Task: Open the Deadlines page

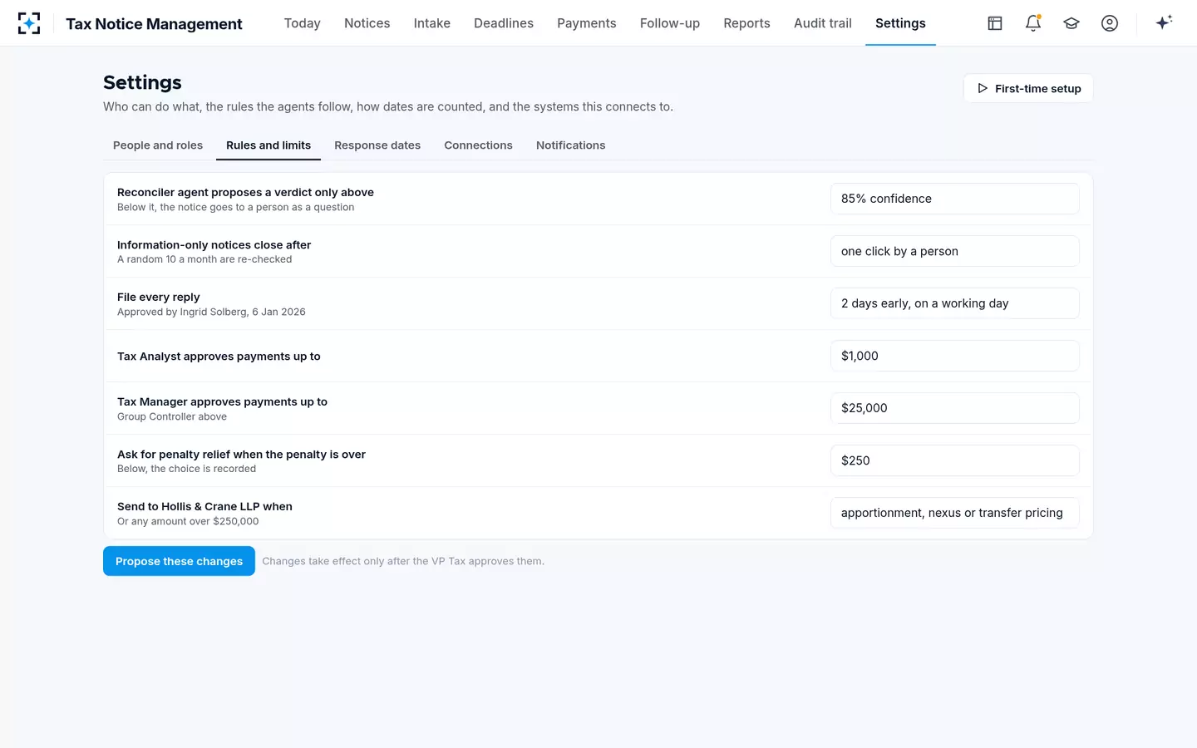Action: pos(504,23)
